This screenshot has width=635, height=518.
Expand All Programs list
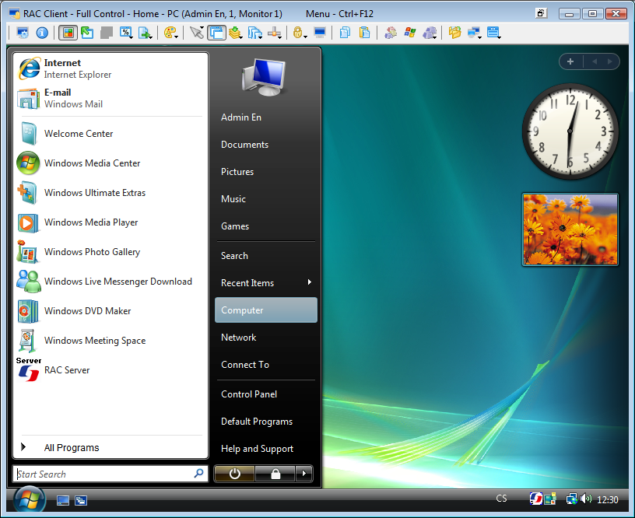coord(71,448)
